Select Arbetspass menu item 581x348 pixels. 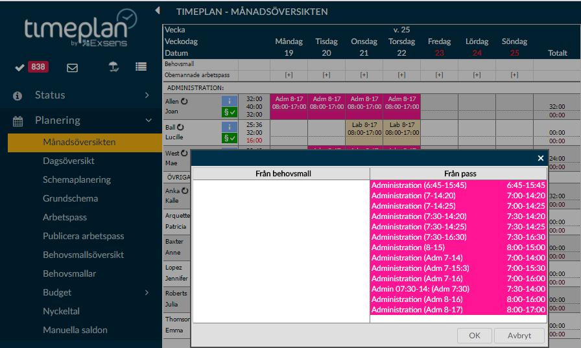pyautogui.click(x=65, y=217)
